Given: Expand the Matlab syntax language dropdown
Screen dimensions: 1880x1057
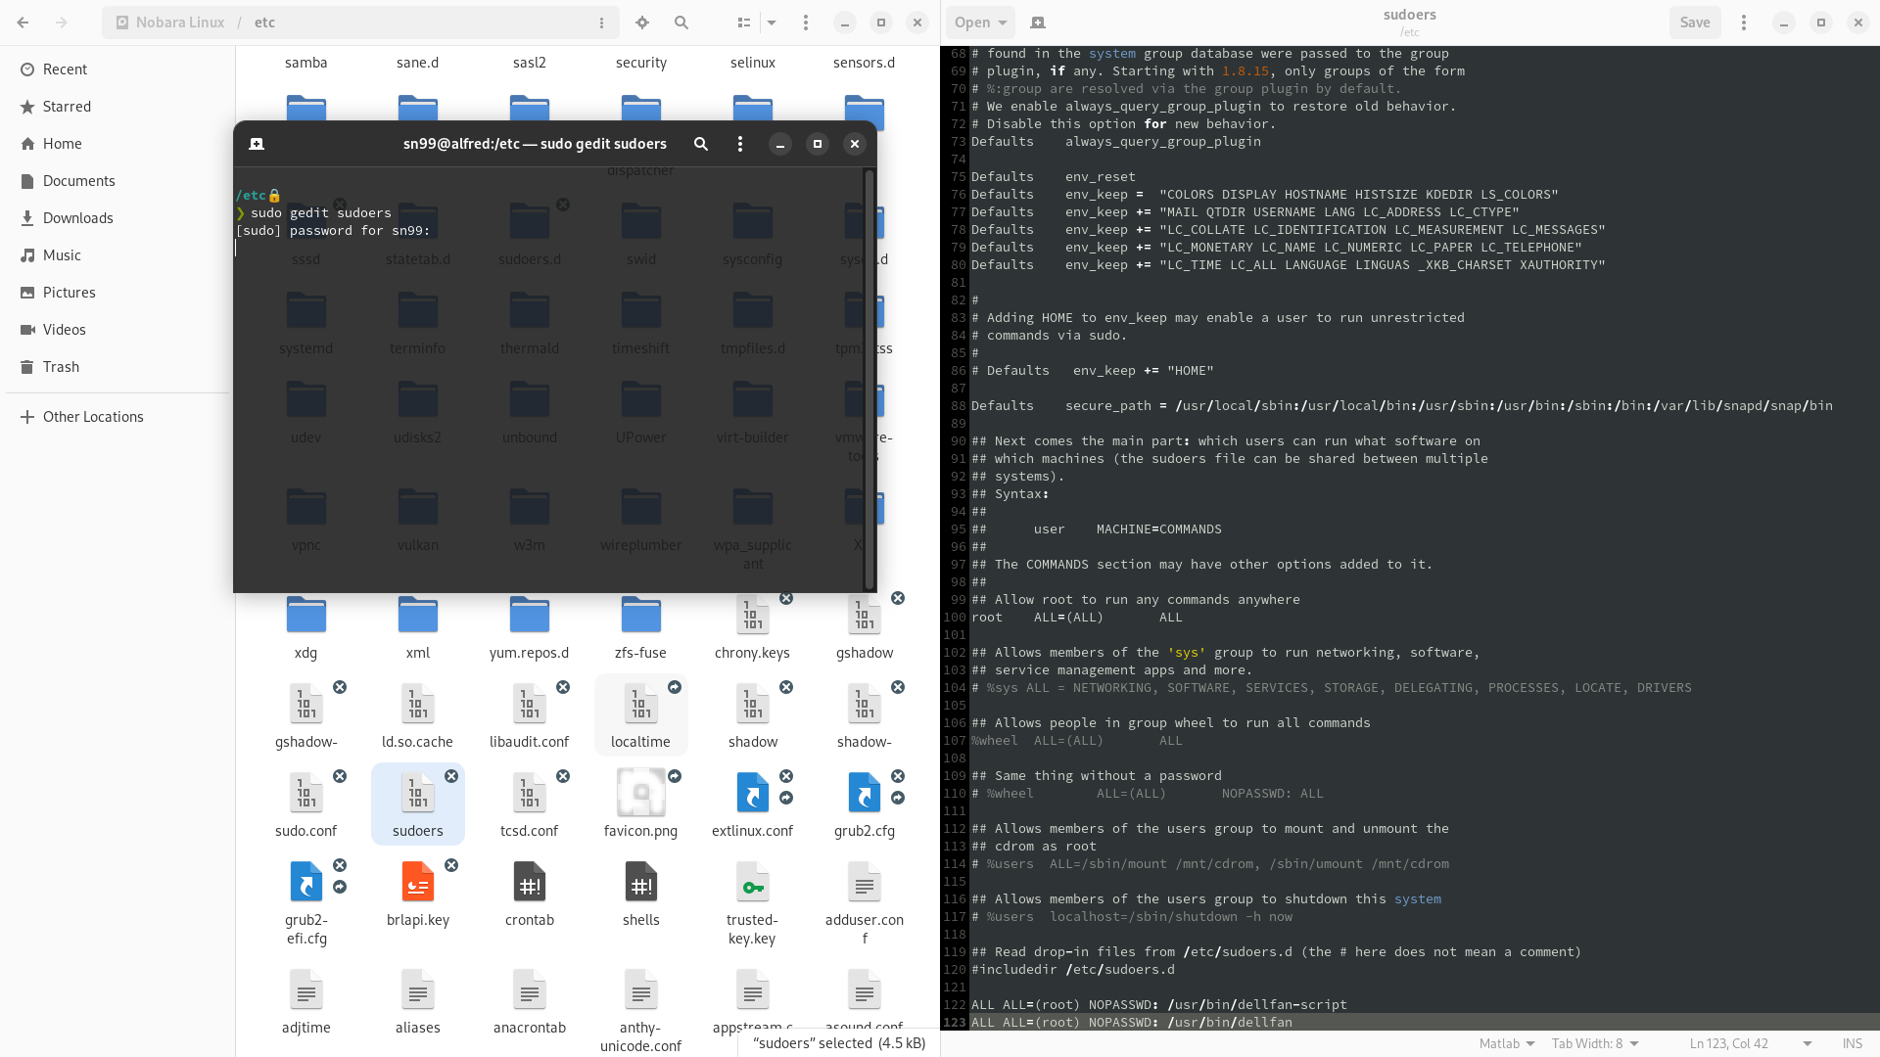Looking at the screenshot, I should 1507,1043.
